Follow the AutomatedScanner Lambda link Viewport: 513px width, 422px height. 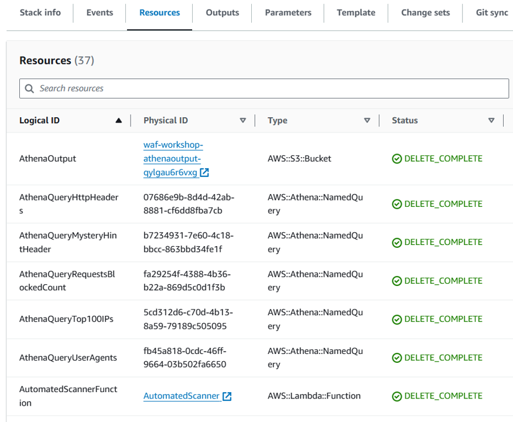182,396
